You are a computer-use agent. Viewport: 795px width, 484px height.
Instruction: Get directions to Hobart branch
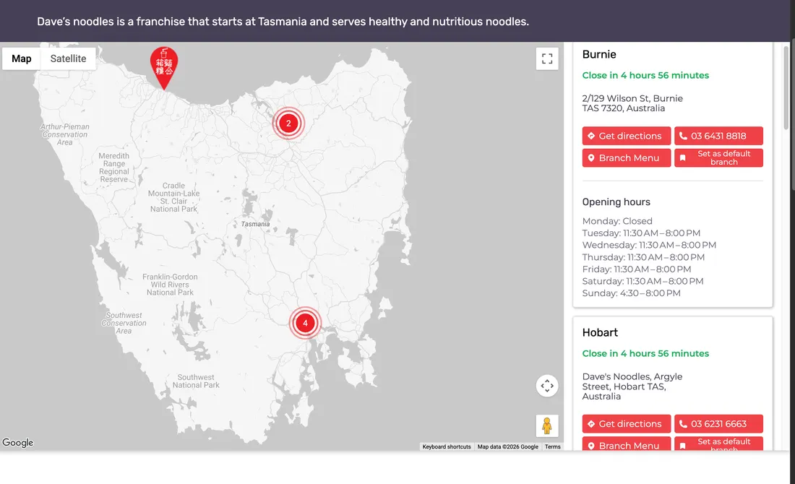[x=626, y=424]
